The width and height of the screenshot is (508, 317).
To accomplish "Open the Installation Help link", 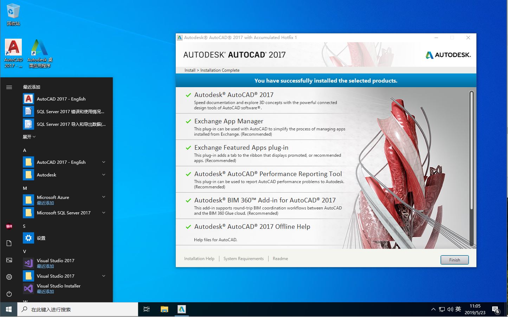I will (199, 259).
